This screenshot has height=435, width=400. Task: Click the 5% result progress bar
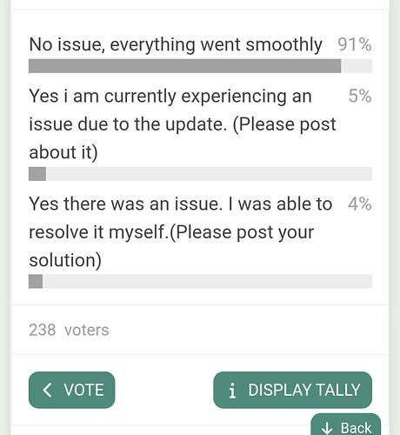200,174
